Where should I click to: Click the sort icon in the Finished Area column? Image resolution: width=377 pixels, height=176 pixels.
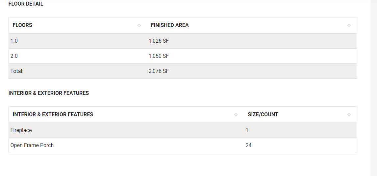click(x=349, y=25)
